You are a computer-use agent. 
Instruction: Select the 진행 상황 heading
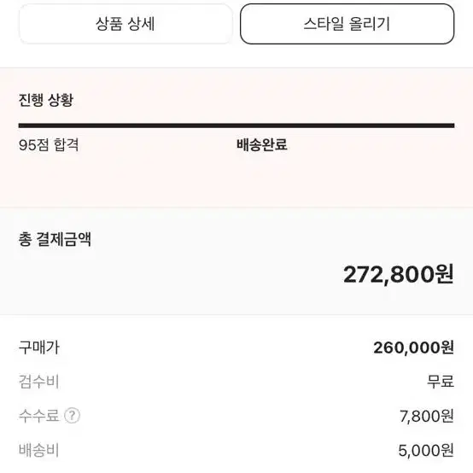pos(46,100)
